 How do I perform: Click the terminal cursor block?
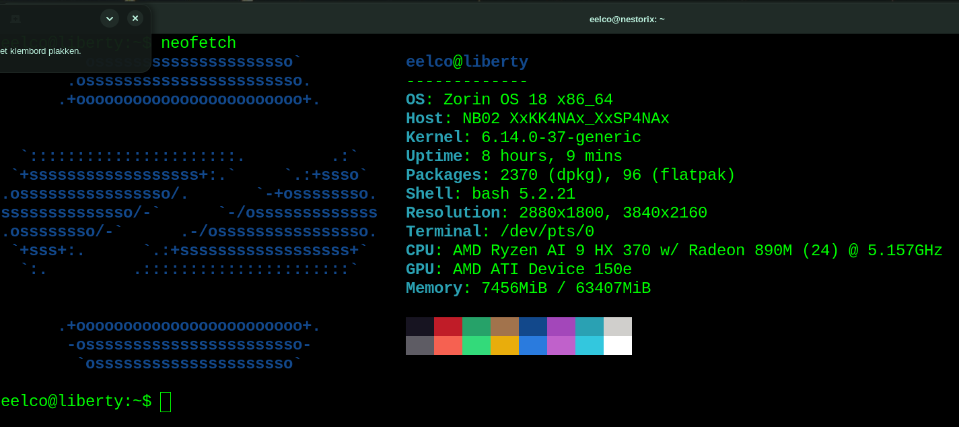pos(166,401)
